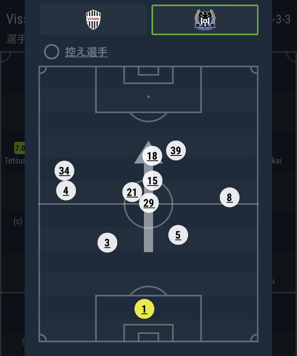Click the Vissel crest logo
Viewport: 297px width, 356px height.
[93, 20]
